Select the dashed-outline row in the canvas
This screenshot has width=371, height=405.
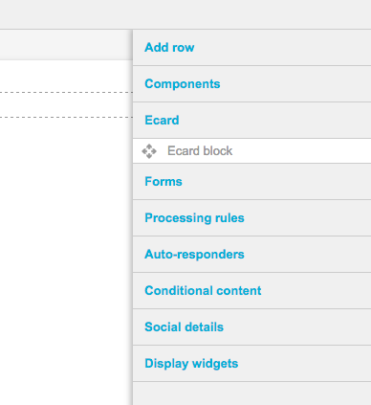[x=66, y=105]
